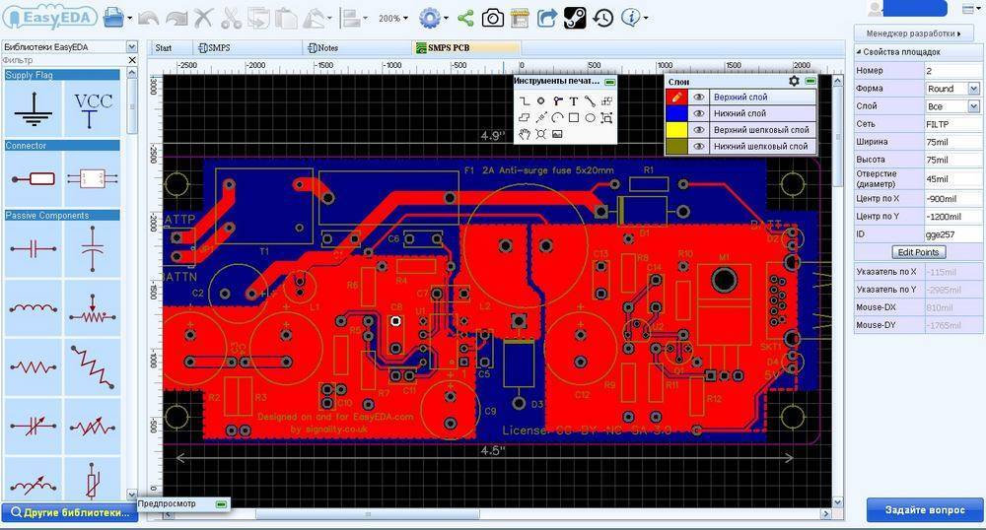Screen dimensions: 986x530
Task: Click the camera snapshot icon
Action: (x=492, y=18)
